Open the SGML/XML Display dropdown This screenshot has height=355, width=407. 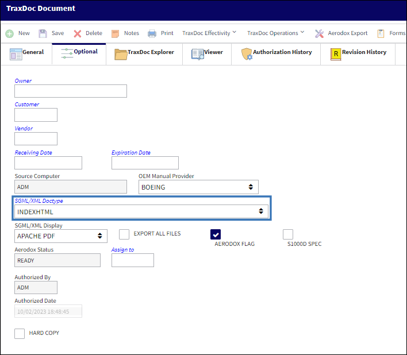click(61, 236)
